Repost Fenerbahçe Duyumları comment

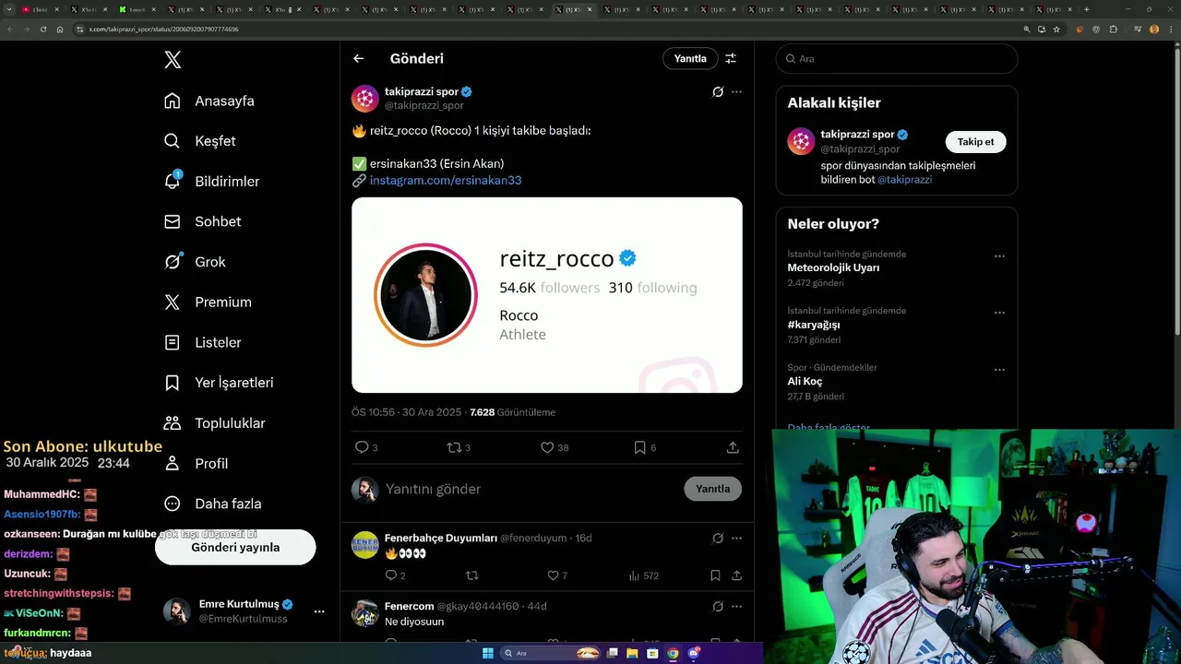(x=472, y=575)
